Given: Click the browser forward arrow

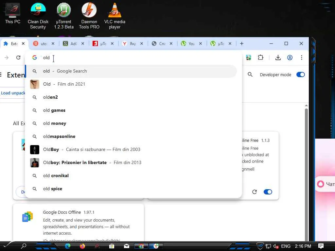Looking at the screenshot, I should tap(7, 58).
